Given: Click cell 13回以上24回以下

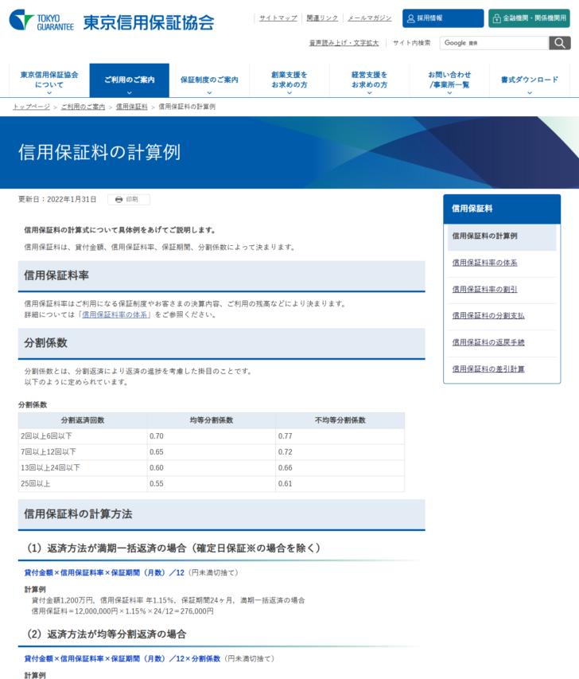Looking at the screenshot, I should (83, 468).
